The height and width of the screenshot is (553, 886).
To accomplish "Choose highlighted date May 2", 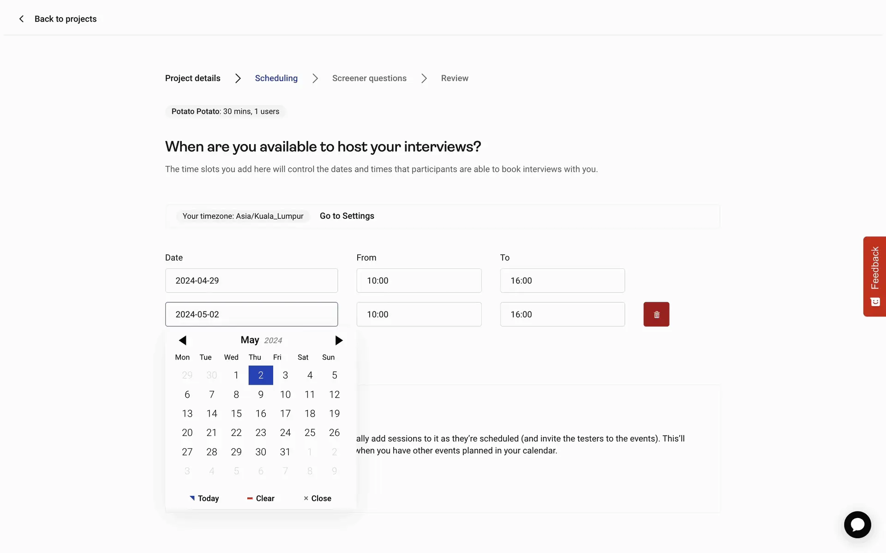I will (x=261, y=375).
